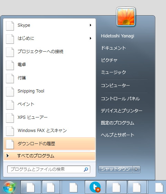The image size is (166, 194).
Task: Show すべてのプログラム list
Action: coord(49,156)
